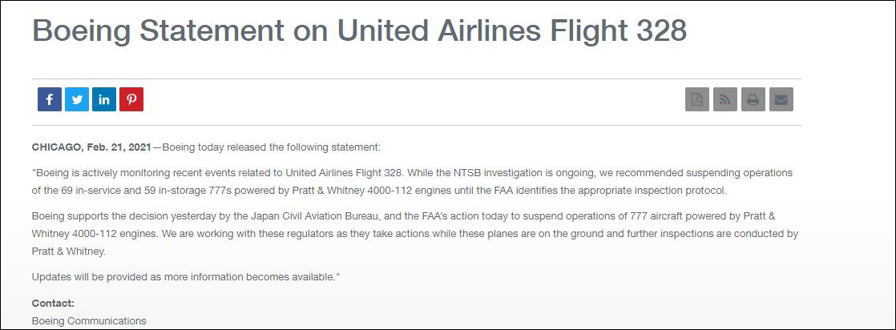The image size is (896, 330).
Task: Email the statement using envelope icon
Action: click(781, 100)
